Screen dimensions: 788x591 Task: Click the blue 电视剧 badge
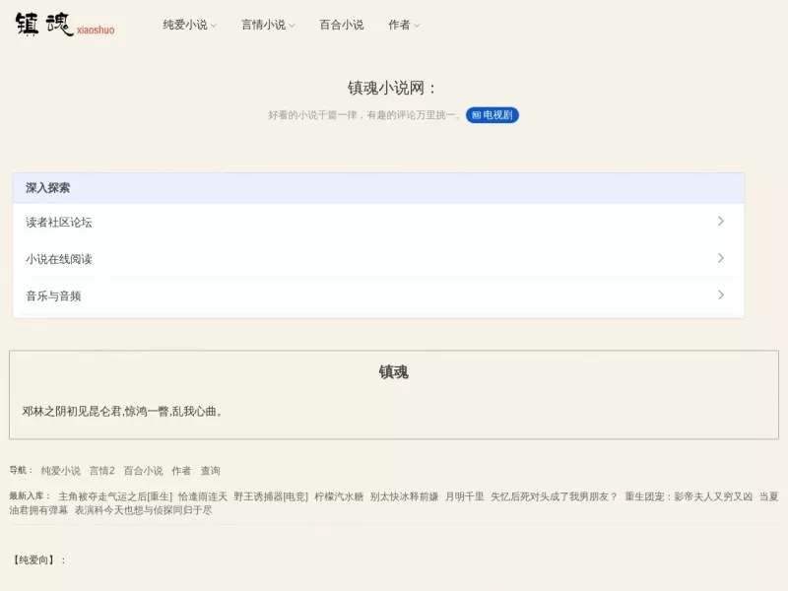(x=492, y=115)
